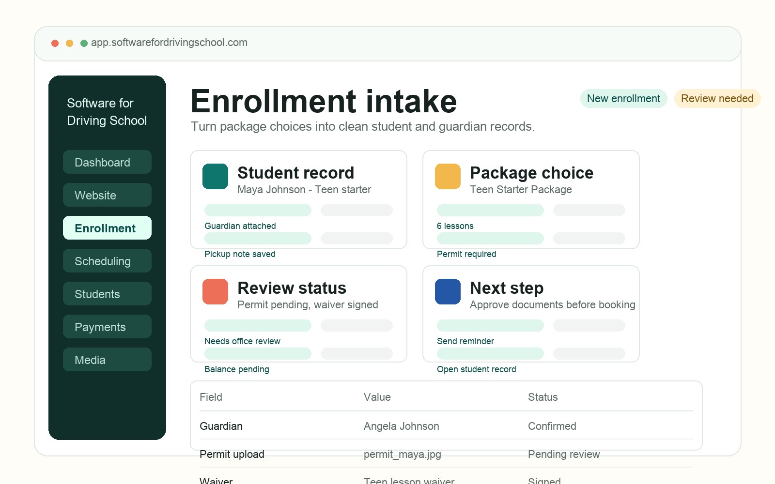This screenshot has width=775, height=484.
Task: Click the Package choice card title
Action: [x=531, y=173]
